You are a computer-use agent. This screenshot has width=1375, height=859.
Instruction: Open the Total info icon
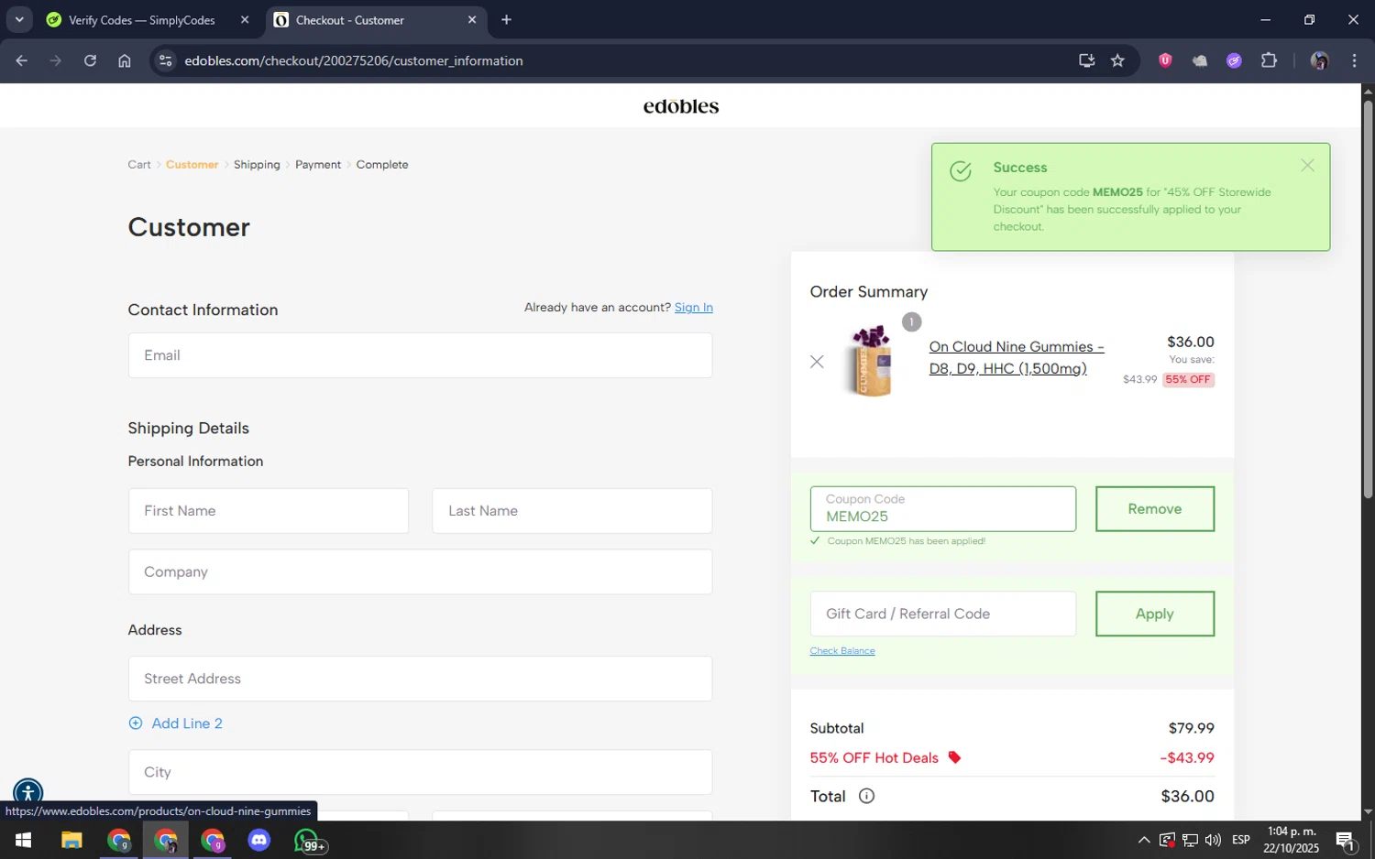point(866,796)
